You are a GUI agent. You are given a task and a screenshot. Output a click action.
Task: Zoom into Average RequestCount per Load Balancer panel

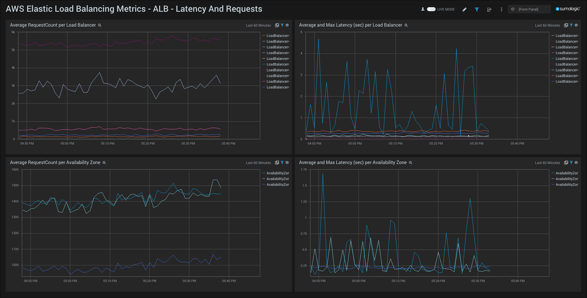(x=99, y=25)
